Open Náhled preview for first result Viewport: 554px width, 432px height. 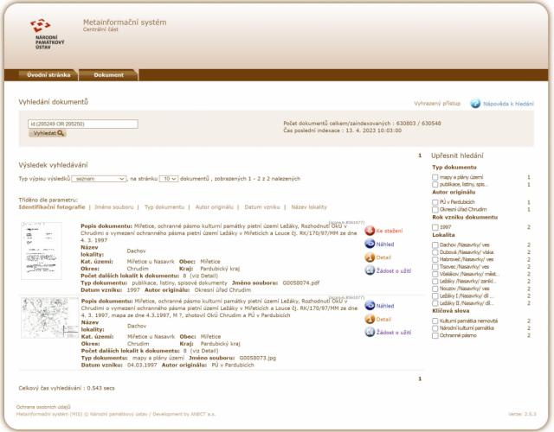coord(370,245)
